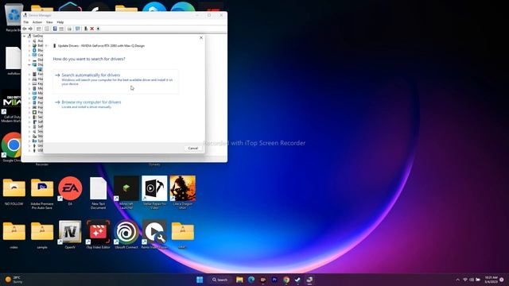Click the print icon in Device Manager toolbar

(69, 29)
